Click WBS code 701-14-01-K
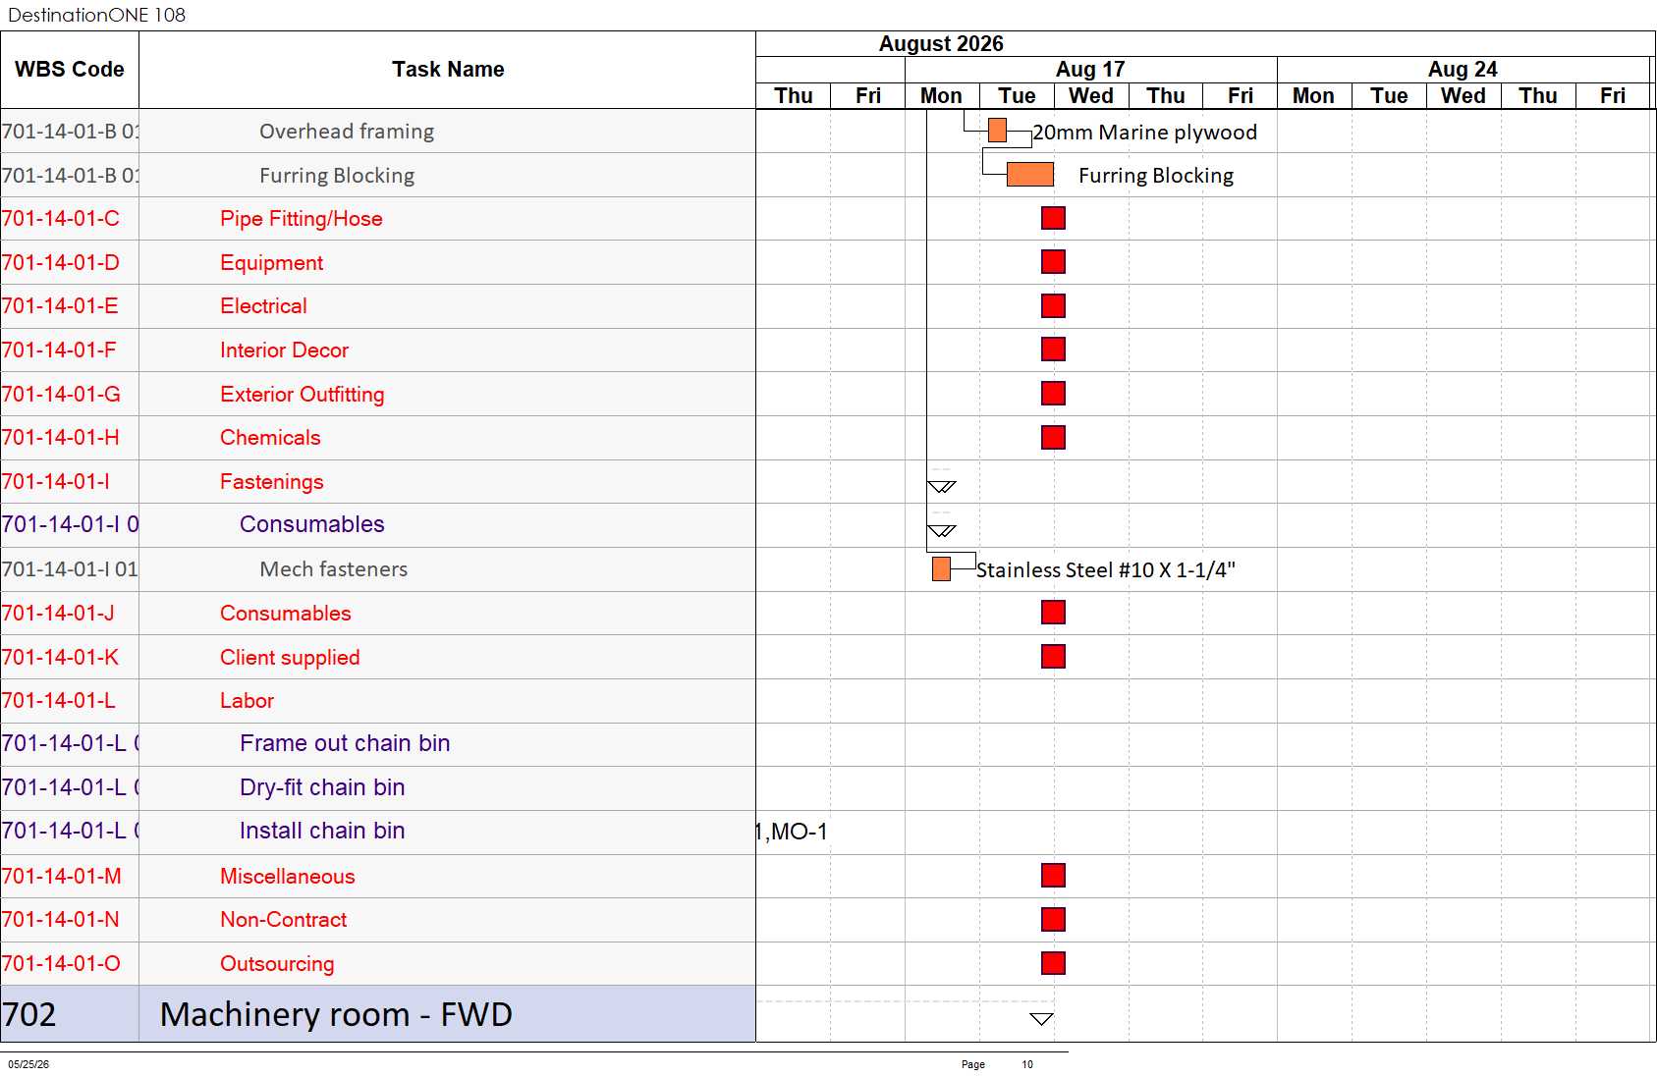 (x=61, y=658)
